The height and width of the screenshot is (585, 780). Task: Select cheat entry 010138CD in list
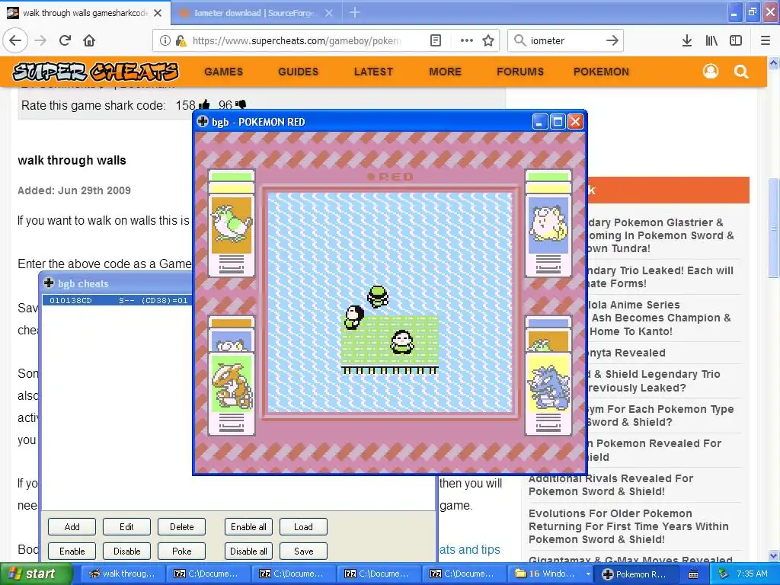pos(117,300)
